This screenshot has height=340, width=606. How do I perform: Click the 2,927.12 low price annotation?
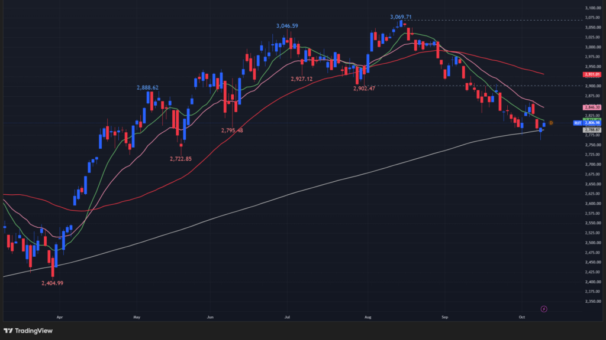[x=301, y=79]
